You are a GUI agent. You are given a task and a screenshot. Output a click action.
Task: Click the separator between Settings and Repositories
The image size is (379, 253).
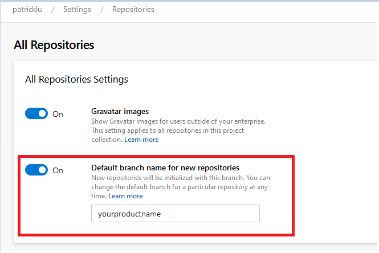coord(102,9)
